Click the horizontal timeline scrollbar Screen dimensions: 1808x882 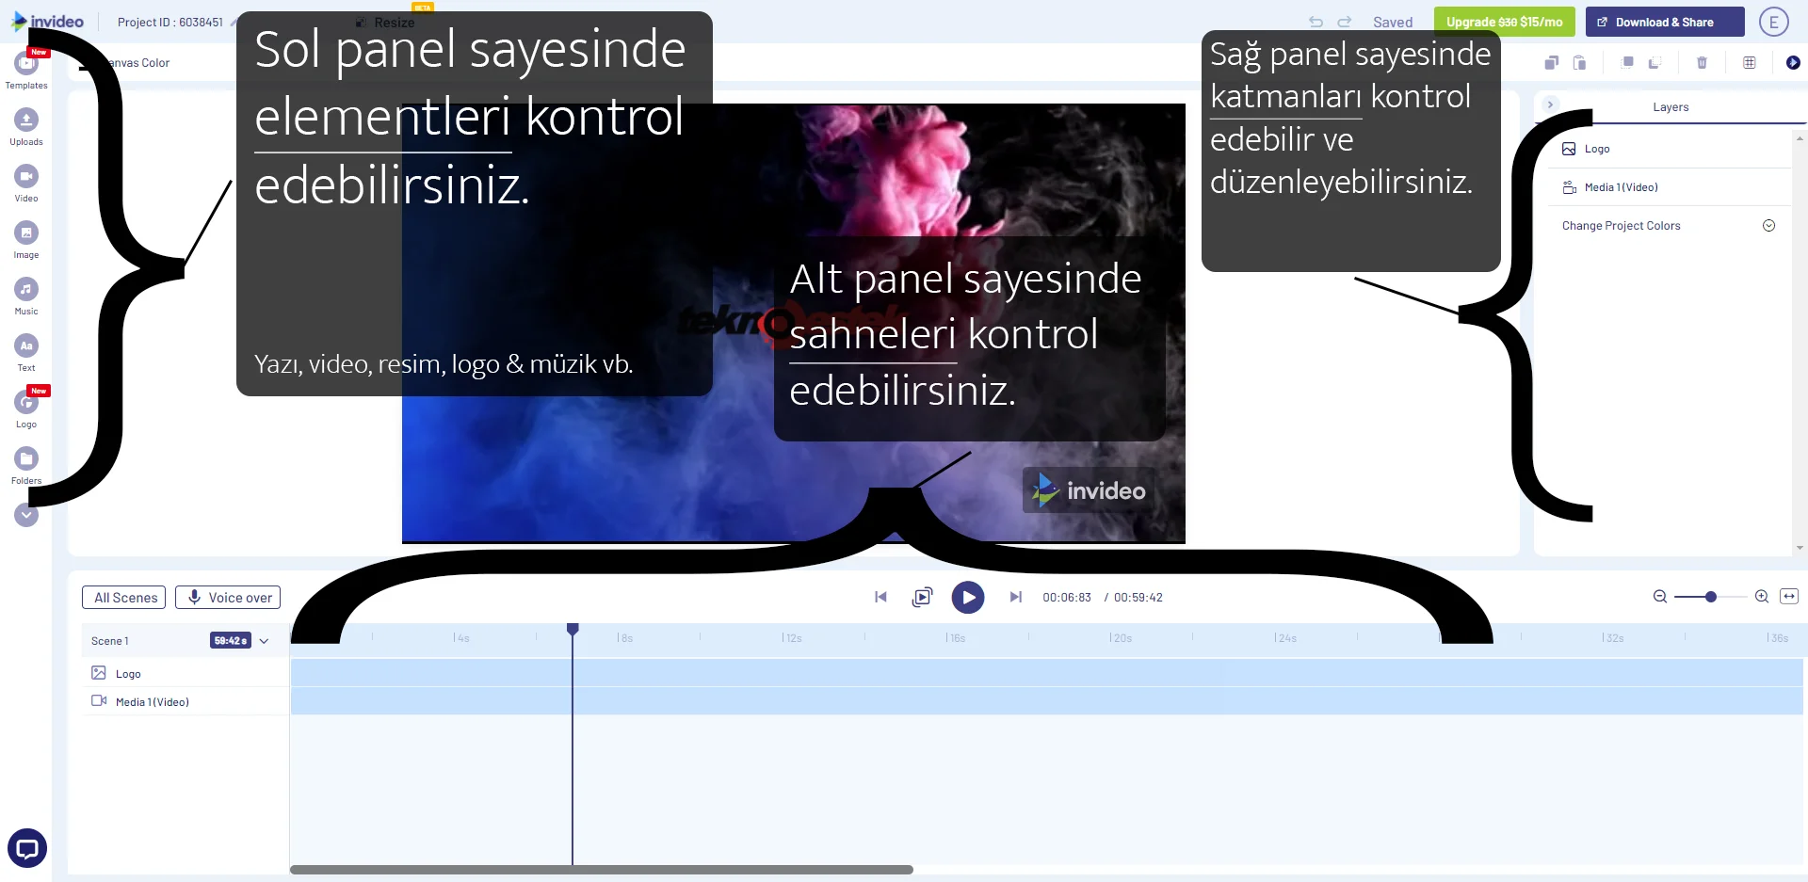pyautogui.click(x=602, y=870)
